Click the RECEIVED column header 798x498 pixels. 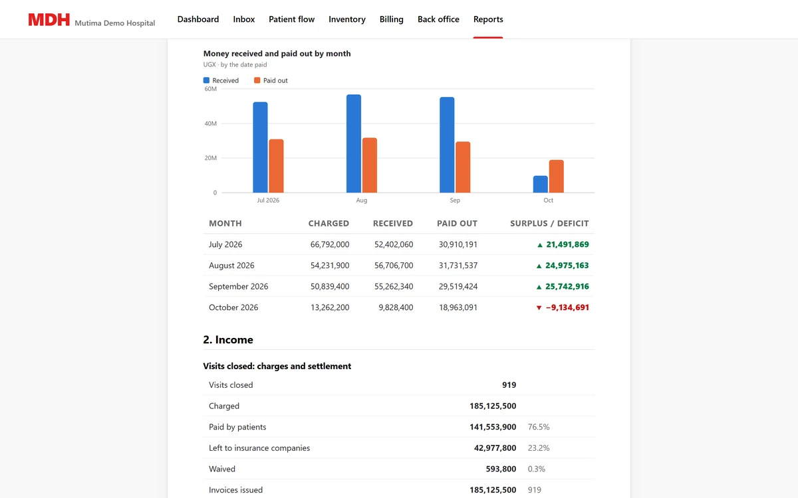[x=393, y=223]
